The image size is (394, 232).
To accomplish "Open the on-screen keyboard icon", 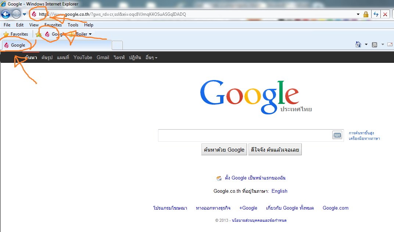I will click(x=337, y=135).
